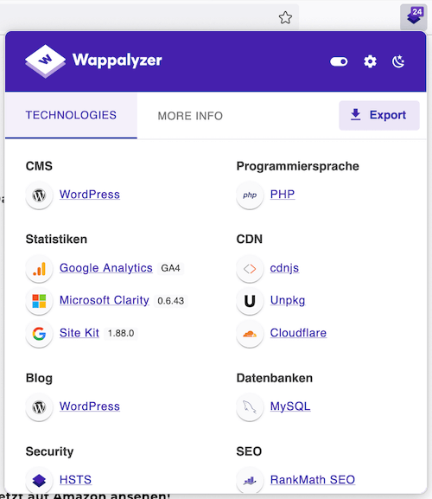Click the CDN category heading
The height and width of the screenshot is (499, 432).
(x=249, y=240)
